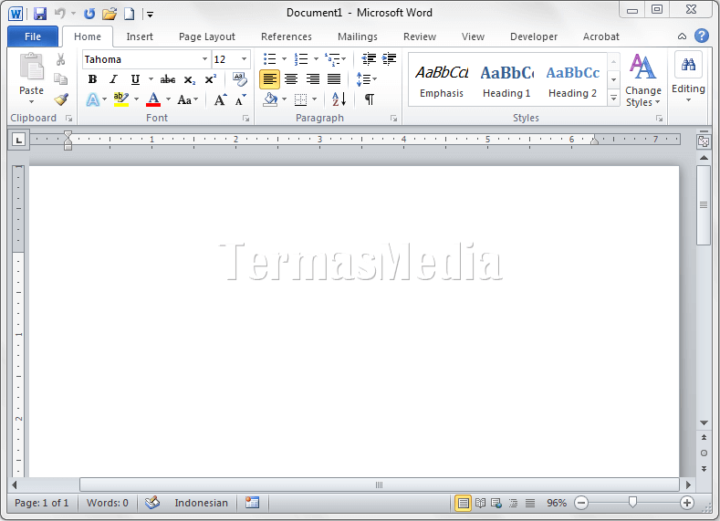Click the Indonesian language status button
The width and height of the screenshot is (720, 521).
point(201,503)
